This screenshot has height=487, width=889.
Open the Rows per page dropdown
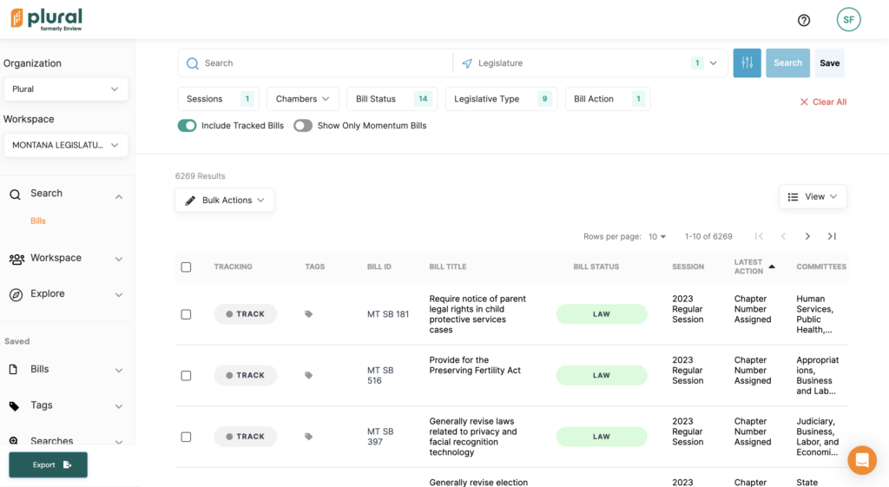tap(658, 236)
